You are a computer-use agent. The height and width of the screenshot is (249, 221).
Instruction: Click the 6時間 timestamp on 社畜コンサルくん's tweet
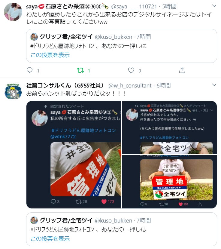point(164,86)
